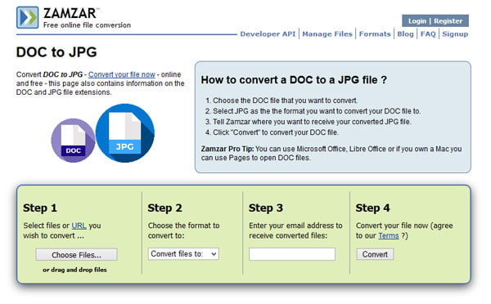The width and height of the screenshot is (491, 304).
Task: Open Developer API in navigation
Action: [x=268, y=34]
